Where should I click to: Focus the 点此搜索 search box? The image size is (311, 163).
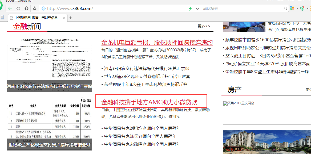pos(242,9)
